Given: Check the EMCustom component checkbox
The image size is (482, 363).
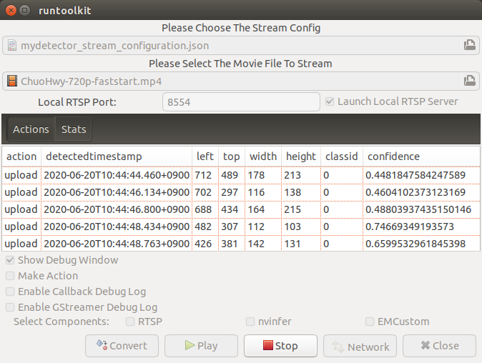Looking at the screenshot, I should click(x=370, y=322).
